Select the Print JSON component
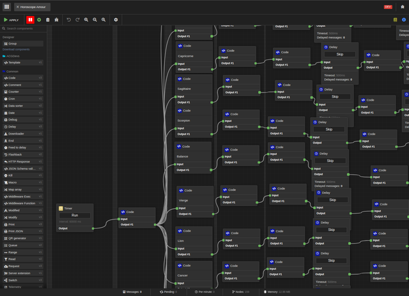 [x=23, y=232]
